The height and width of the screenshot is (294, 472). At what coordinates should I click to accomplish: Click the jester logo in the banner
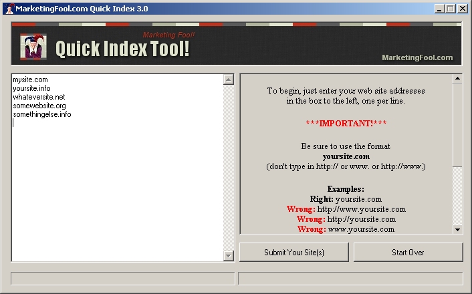pos(33,47)
